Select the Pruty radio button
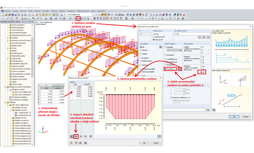This screenshot has height=153, width=254. pos(154,34)
